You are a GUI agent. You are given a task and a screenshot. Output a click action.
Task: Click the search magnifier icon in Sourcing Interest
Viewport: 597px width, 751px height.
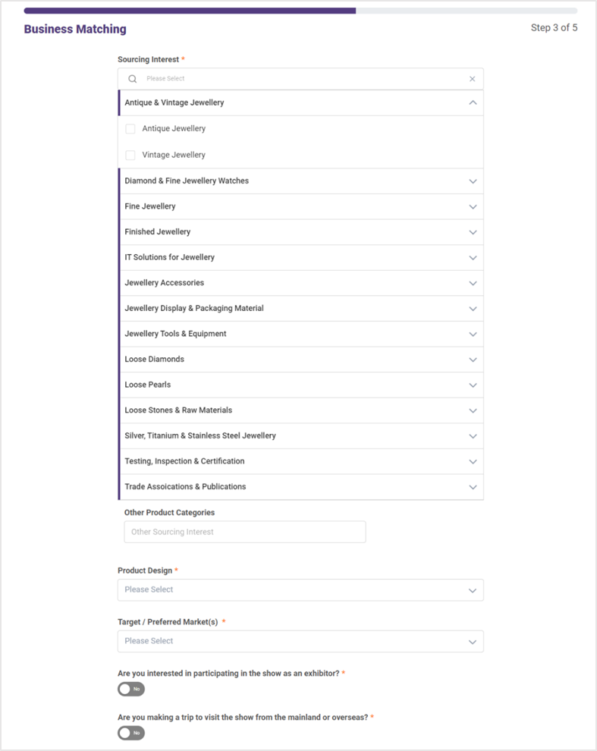(x=133, y=79)
